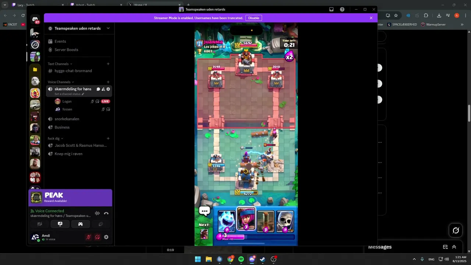Share your screen button in voice panel

tap(60, 224)
